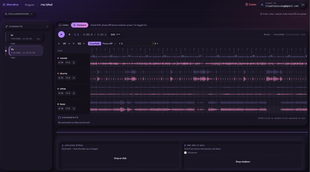
Task: Click the Drop or click upload area
Action: click(x=120, y=158)
